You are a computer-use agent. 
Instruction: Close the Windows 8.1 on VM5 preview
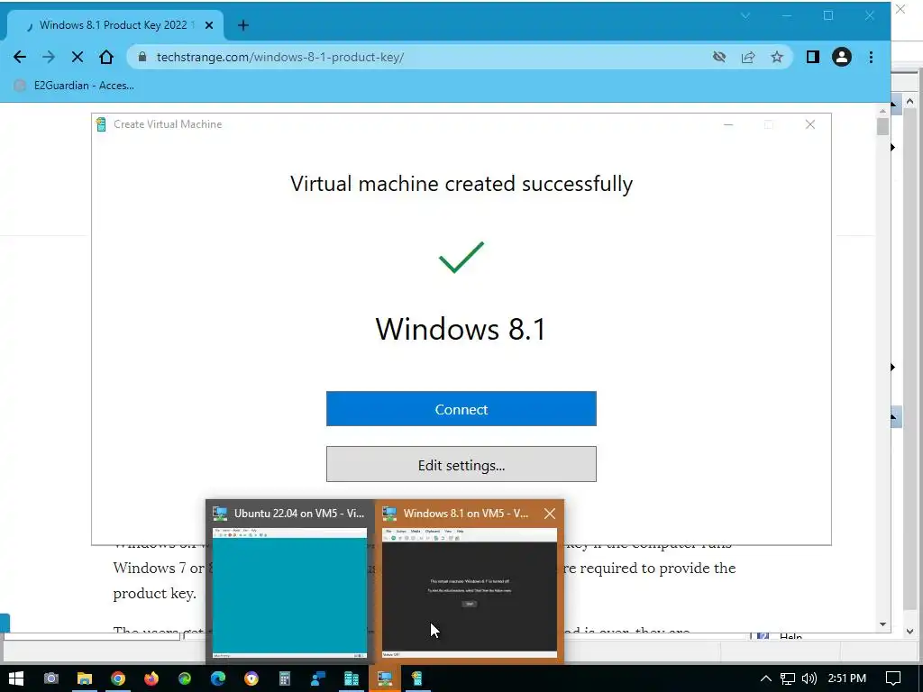coord(550,513)
